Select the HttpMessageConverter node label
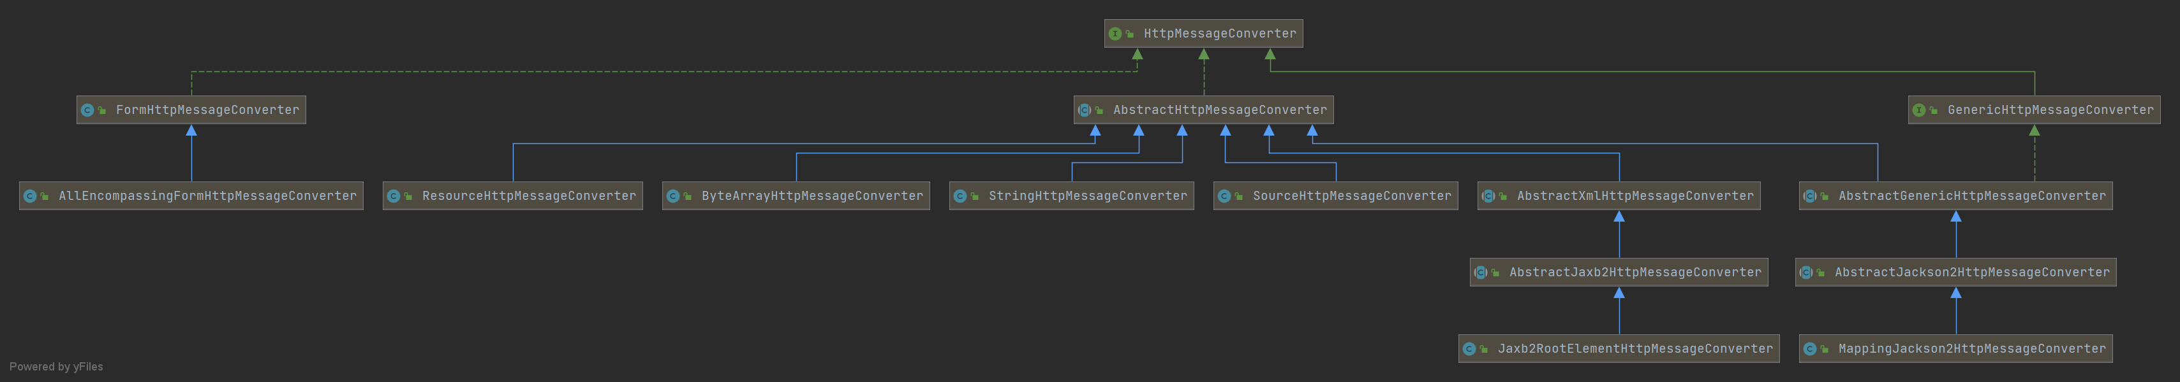Image resolution: width=2180 pixels, height=382 pixels. point(1219,34)
